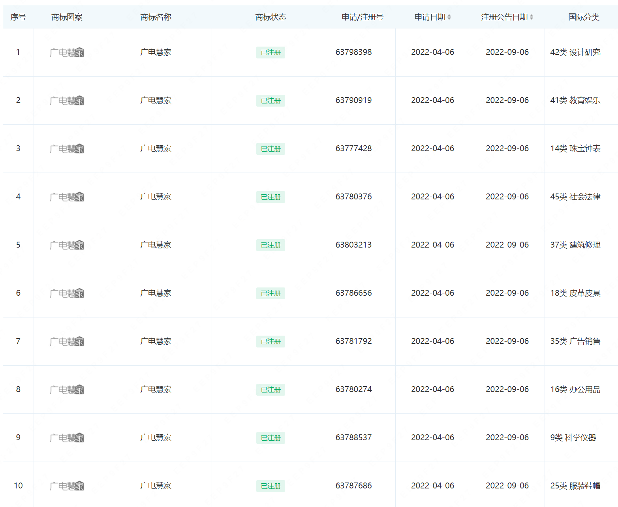Select registration number 63781792

(x=353, y=341)
